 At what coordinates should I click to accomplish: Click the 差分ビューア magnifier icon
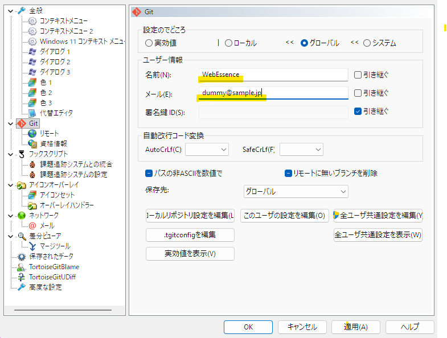(x=22, y=236)
